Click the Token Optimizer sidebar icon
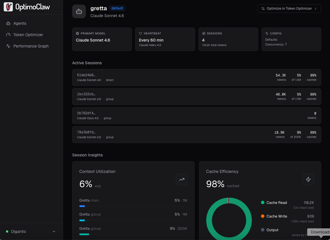The width and height of the screenshot is (330, 240). tap(8, 35)
